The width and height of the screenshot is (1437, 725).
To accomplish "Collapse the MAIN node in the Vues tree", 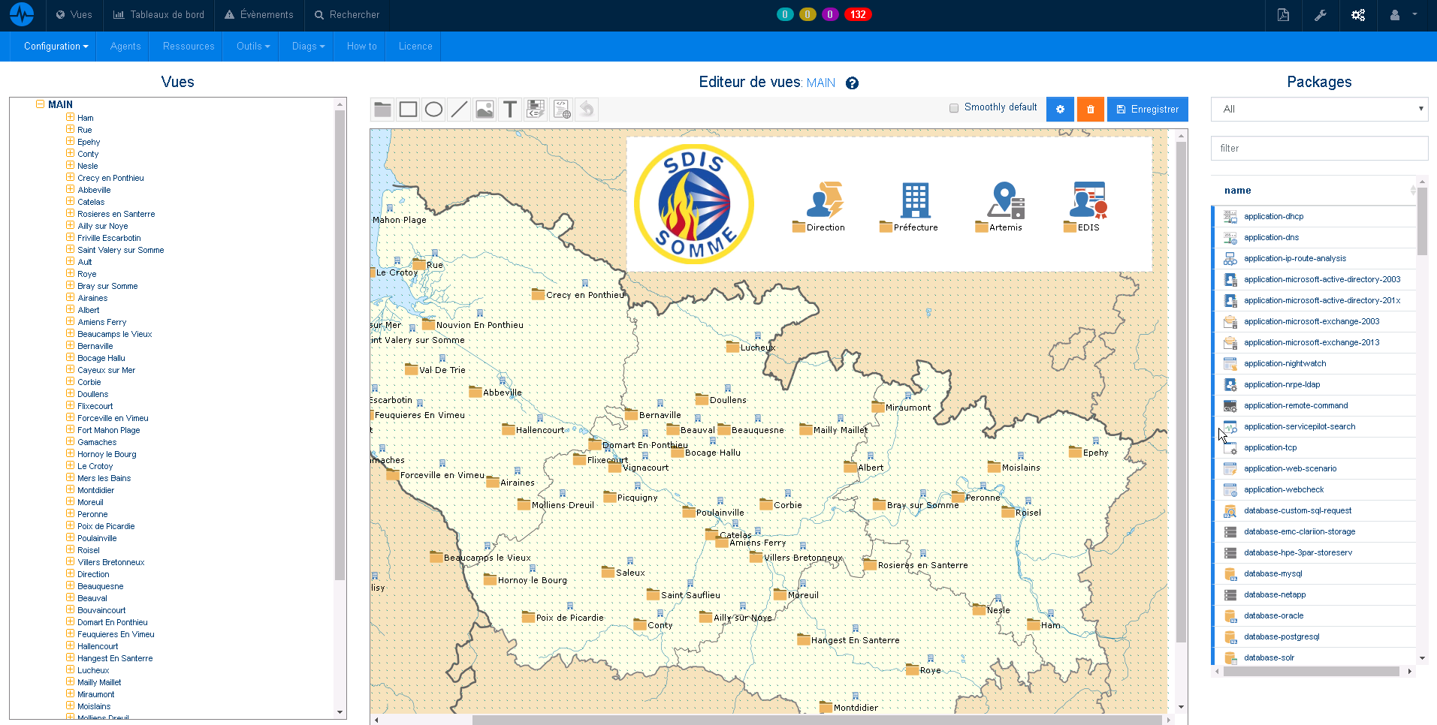I will (39, 104).
